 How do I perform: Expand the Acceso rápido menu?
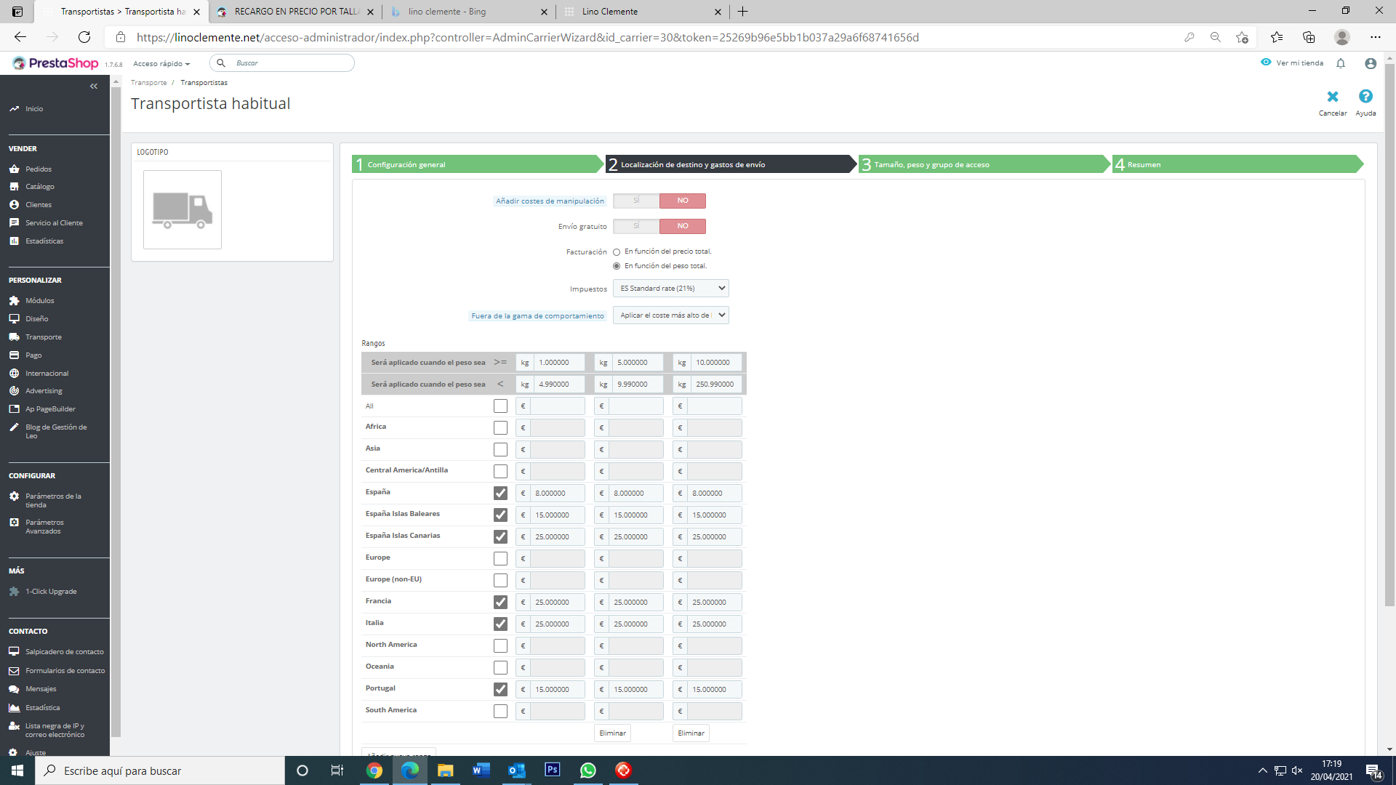161,63
